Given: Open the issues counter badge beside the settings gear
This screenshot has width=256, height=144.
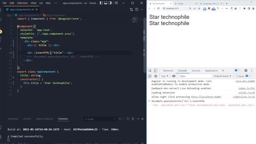Looking at the screenshot, I should click(x=237, y=70).
